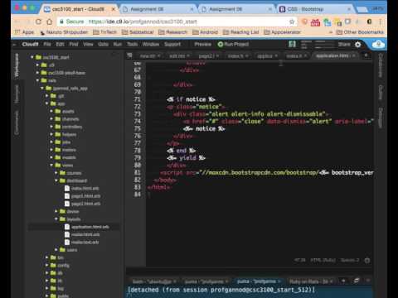The image size is (398, 298).
Task: Click line number 84 in gutter
Action: tap(137, 195)
